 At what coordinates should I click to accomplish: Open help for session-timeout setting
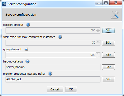(x=28, y=24)
